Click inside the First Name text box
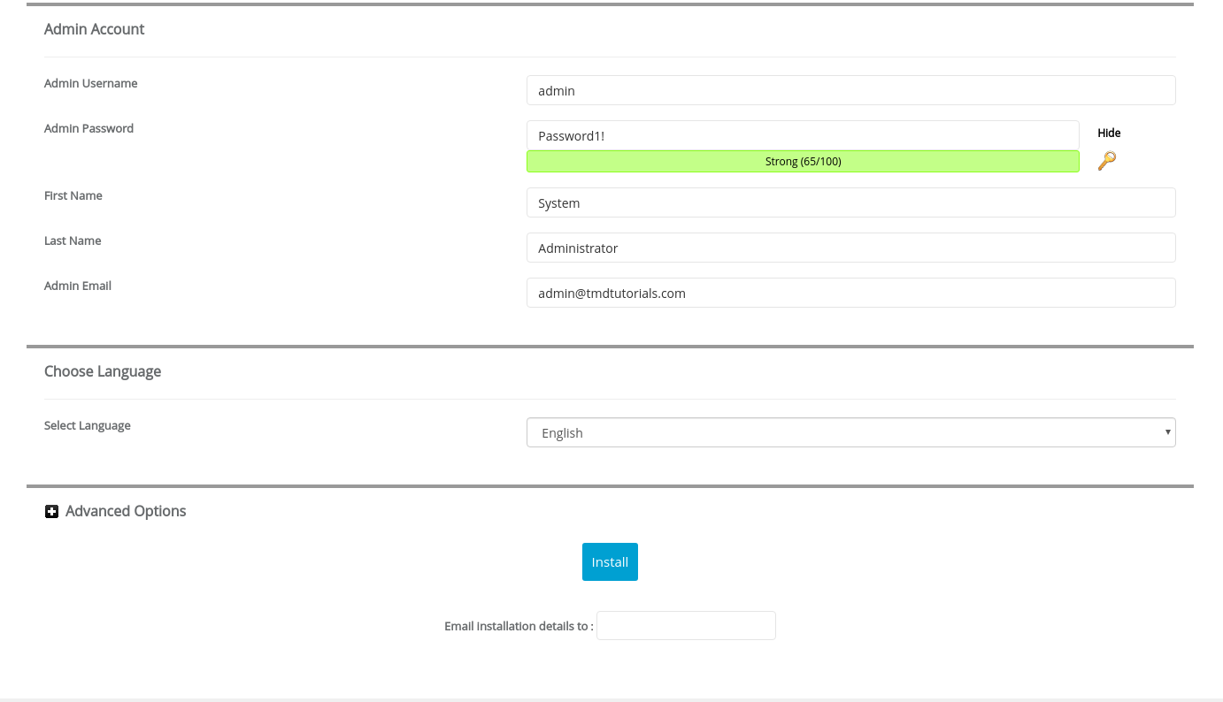 click(850, 202)
